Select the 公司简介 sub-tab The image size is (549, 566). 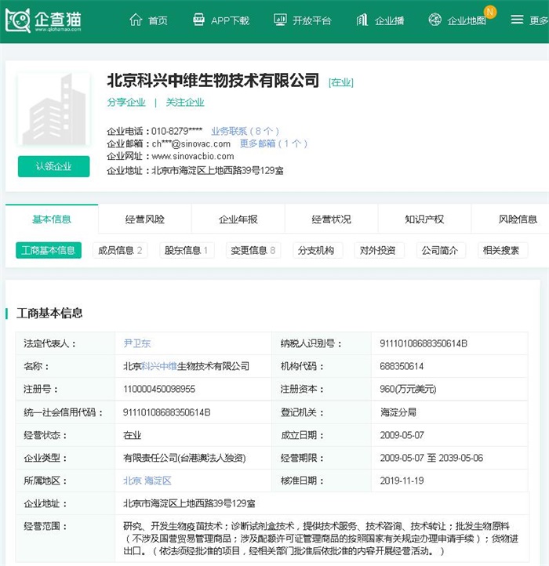click(441, 250)
